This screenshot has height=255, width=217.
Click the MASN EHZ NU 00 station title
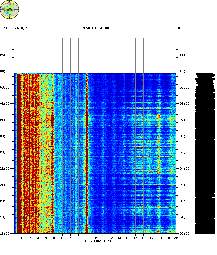[96, 28]
